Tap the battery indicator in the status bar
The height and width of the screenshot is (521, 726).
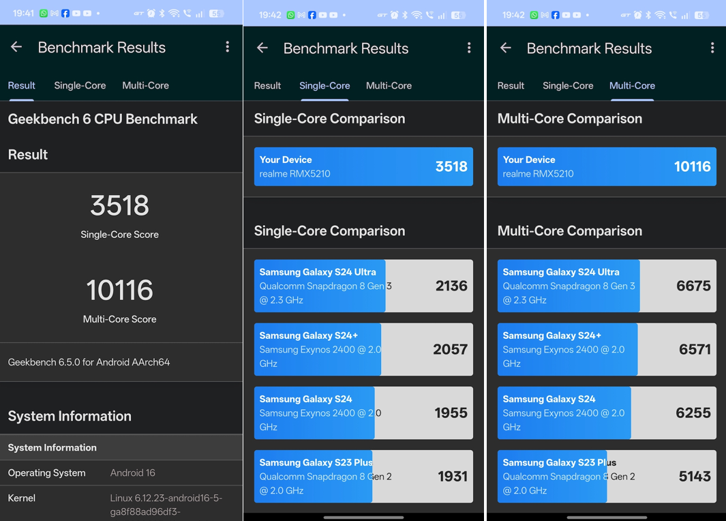click(x=216, y=12)
